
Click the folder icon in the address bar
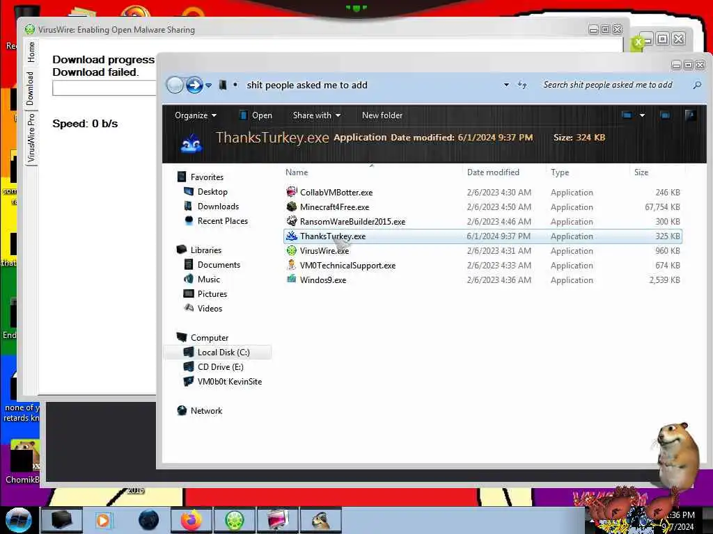point(222,85)
